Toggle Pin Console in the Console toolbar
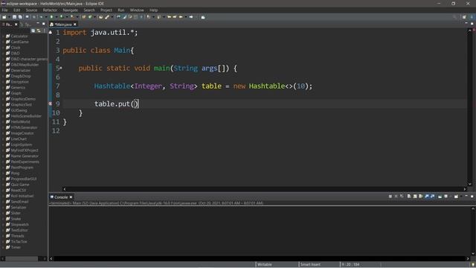 point(440,197)
